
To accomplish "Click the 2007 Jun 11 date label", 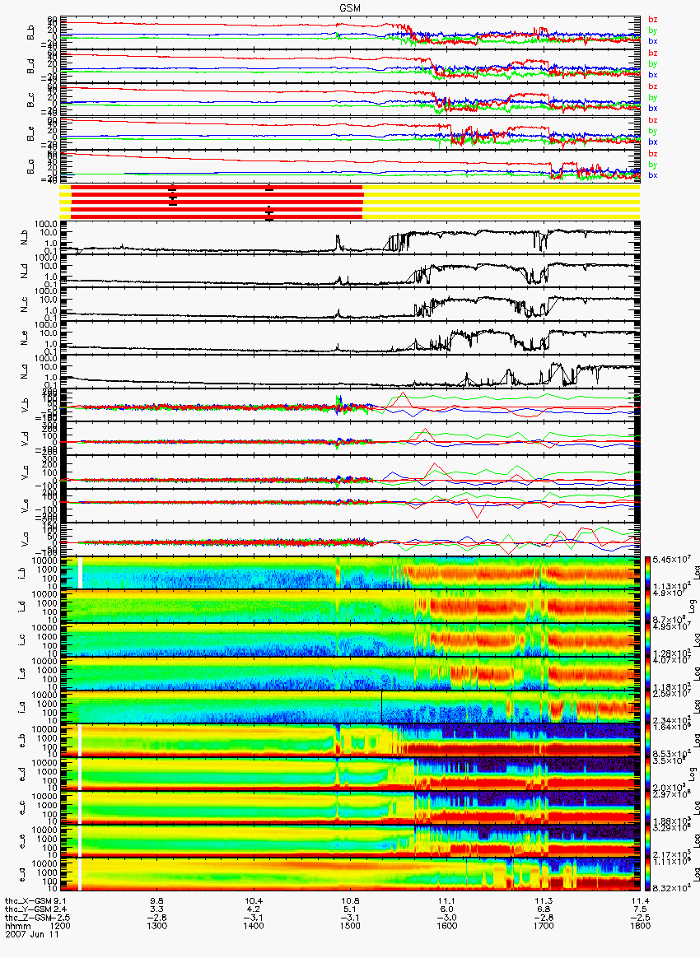I will pos(31,933).
